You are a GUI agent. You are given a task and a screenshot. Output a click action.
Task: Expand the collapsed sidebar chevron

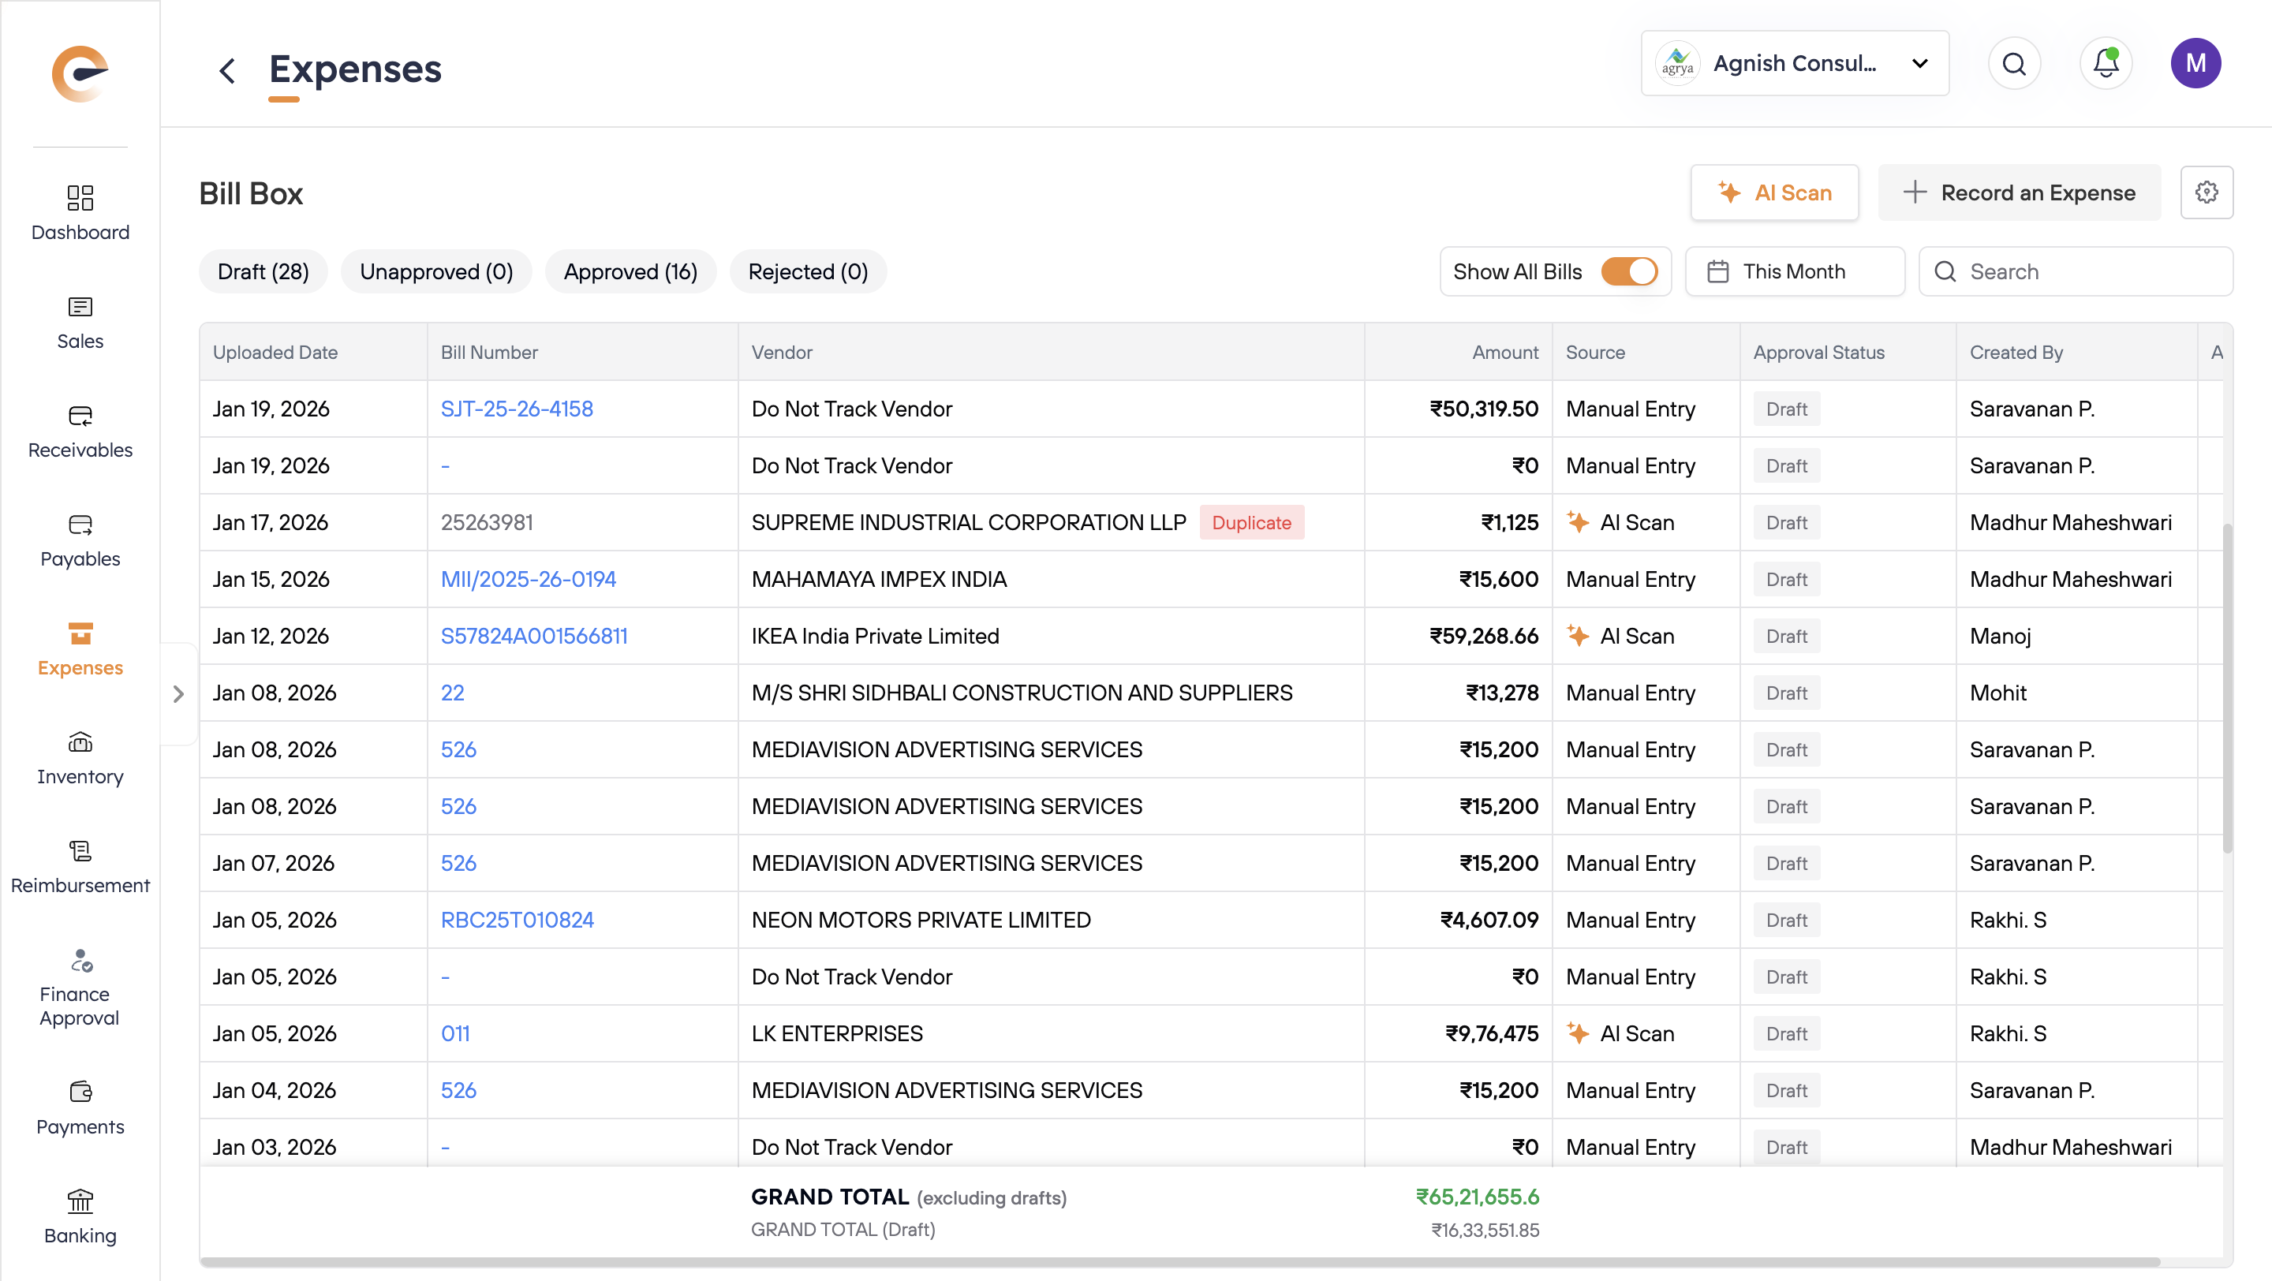coord(178,694)
